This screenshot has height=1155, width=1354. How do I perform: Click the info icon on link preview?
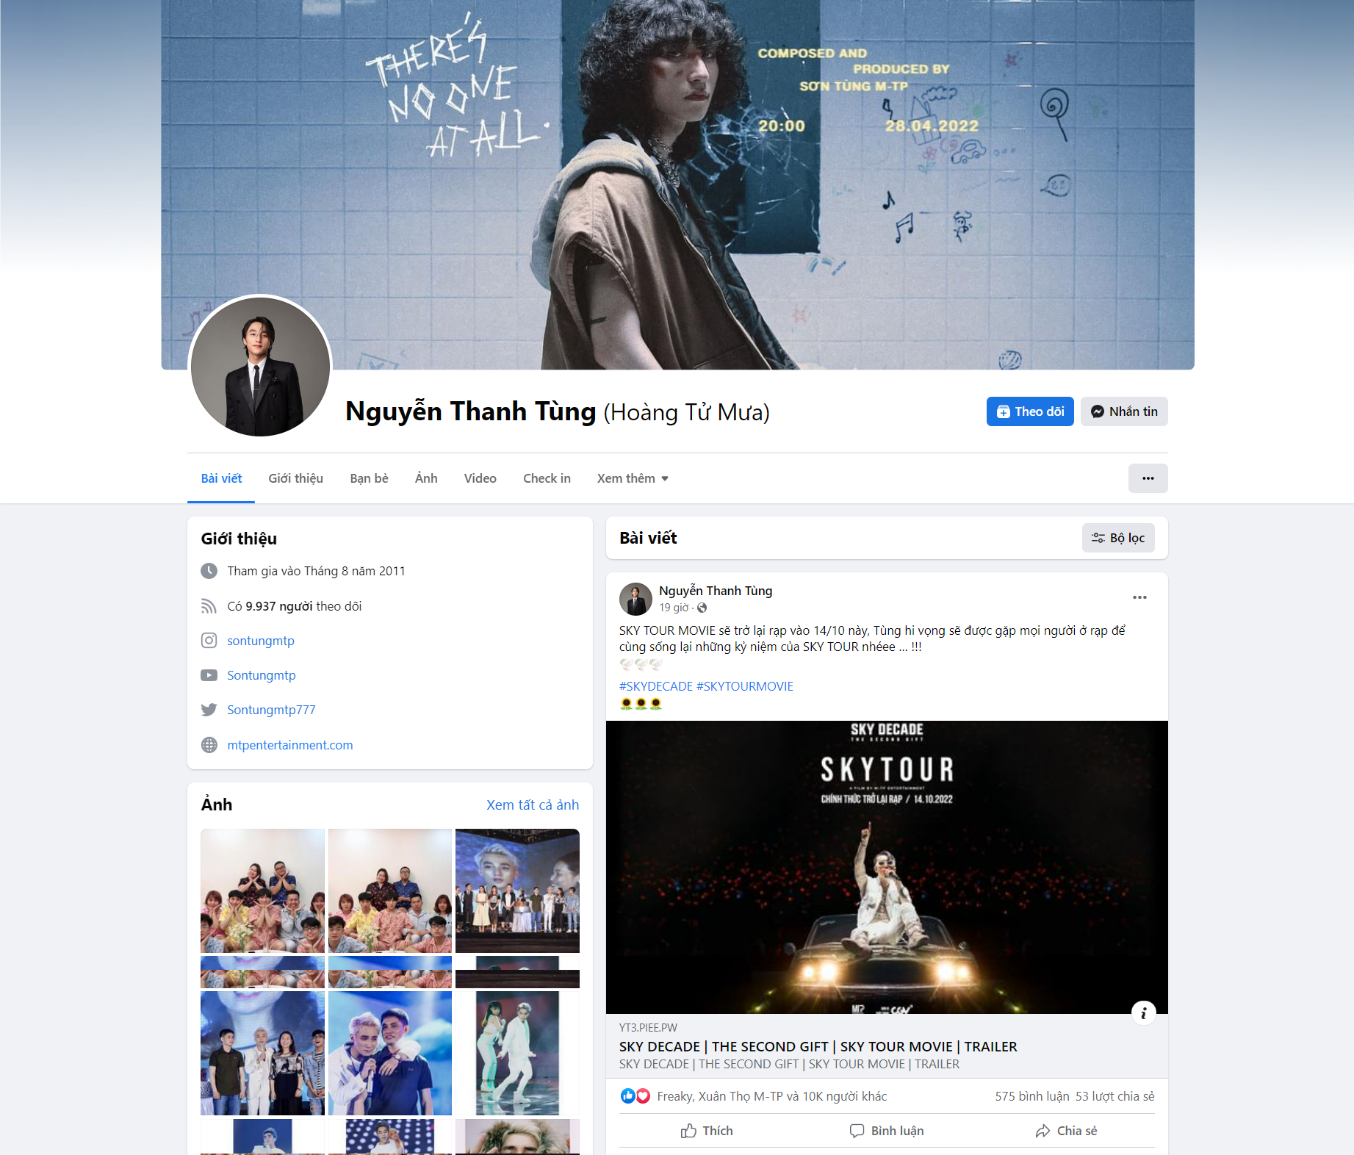(1143, 1013)
